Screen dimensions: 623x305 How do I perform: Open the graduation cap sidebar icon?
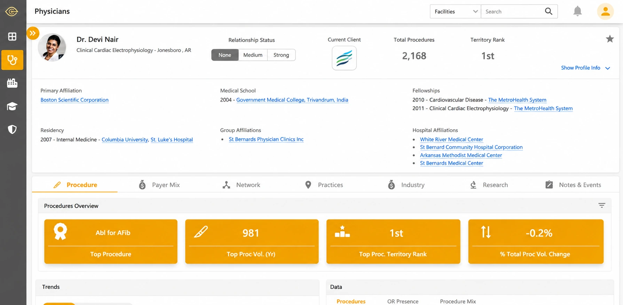[12, 106]
